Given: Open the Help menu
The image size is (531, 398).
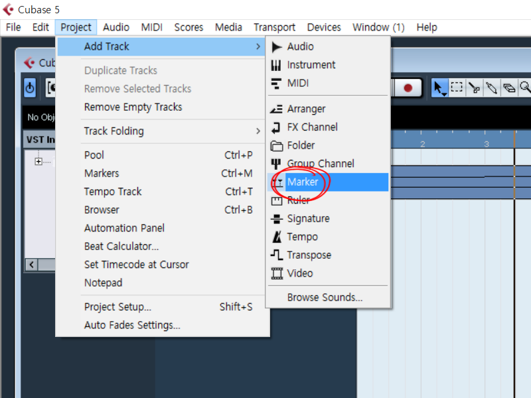Looking at the screenshot, I should [427, 27].
